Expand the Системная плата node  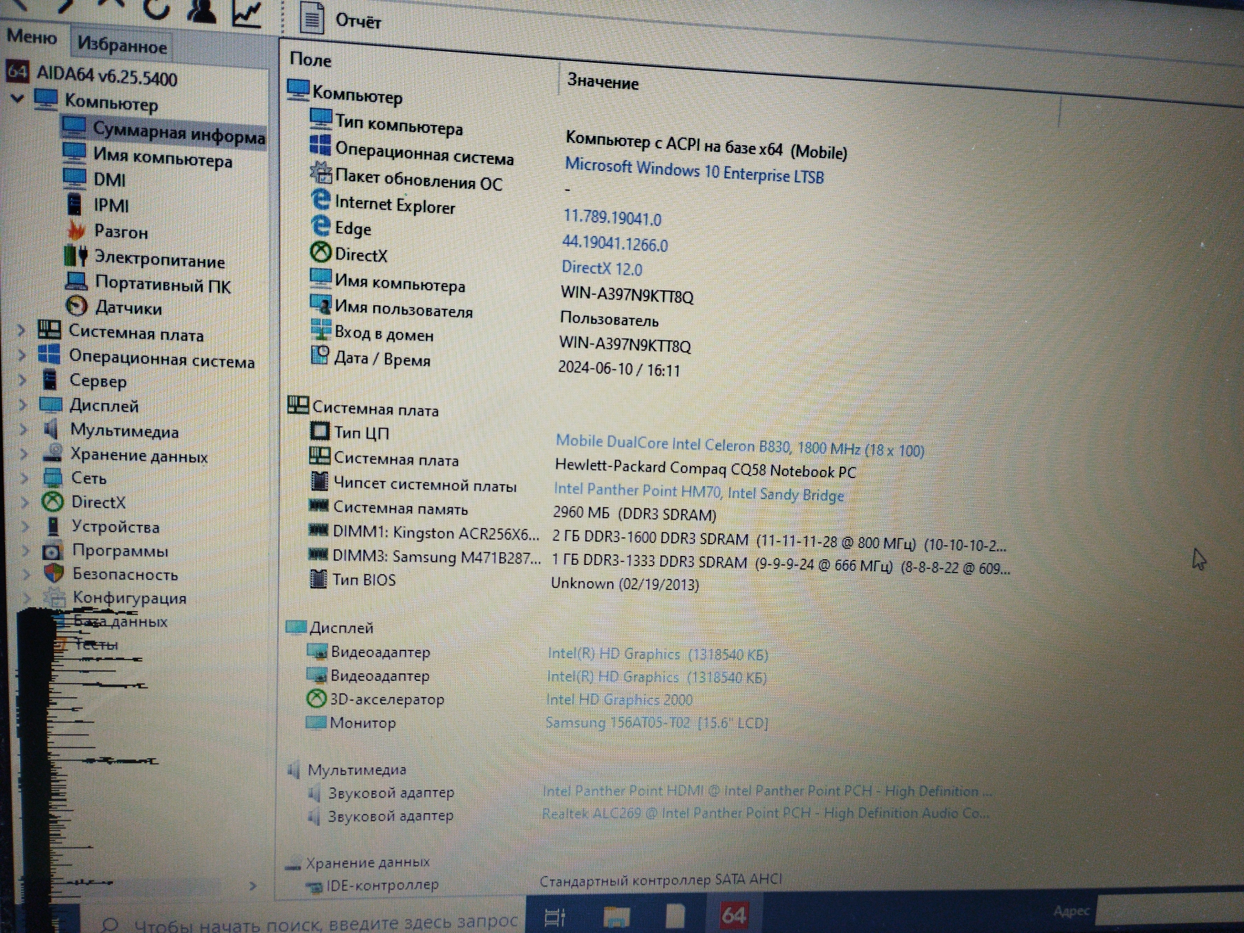21,330
